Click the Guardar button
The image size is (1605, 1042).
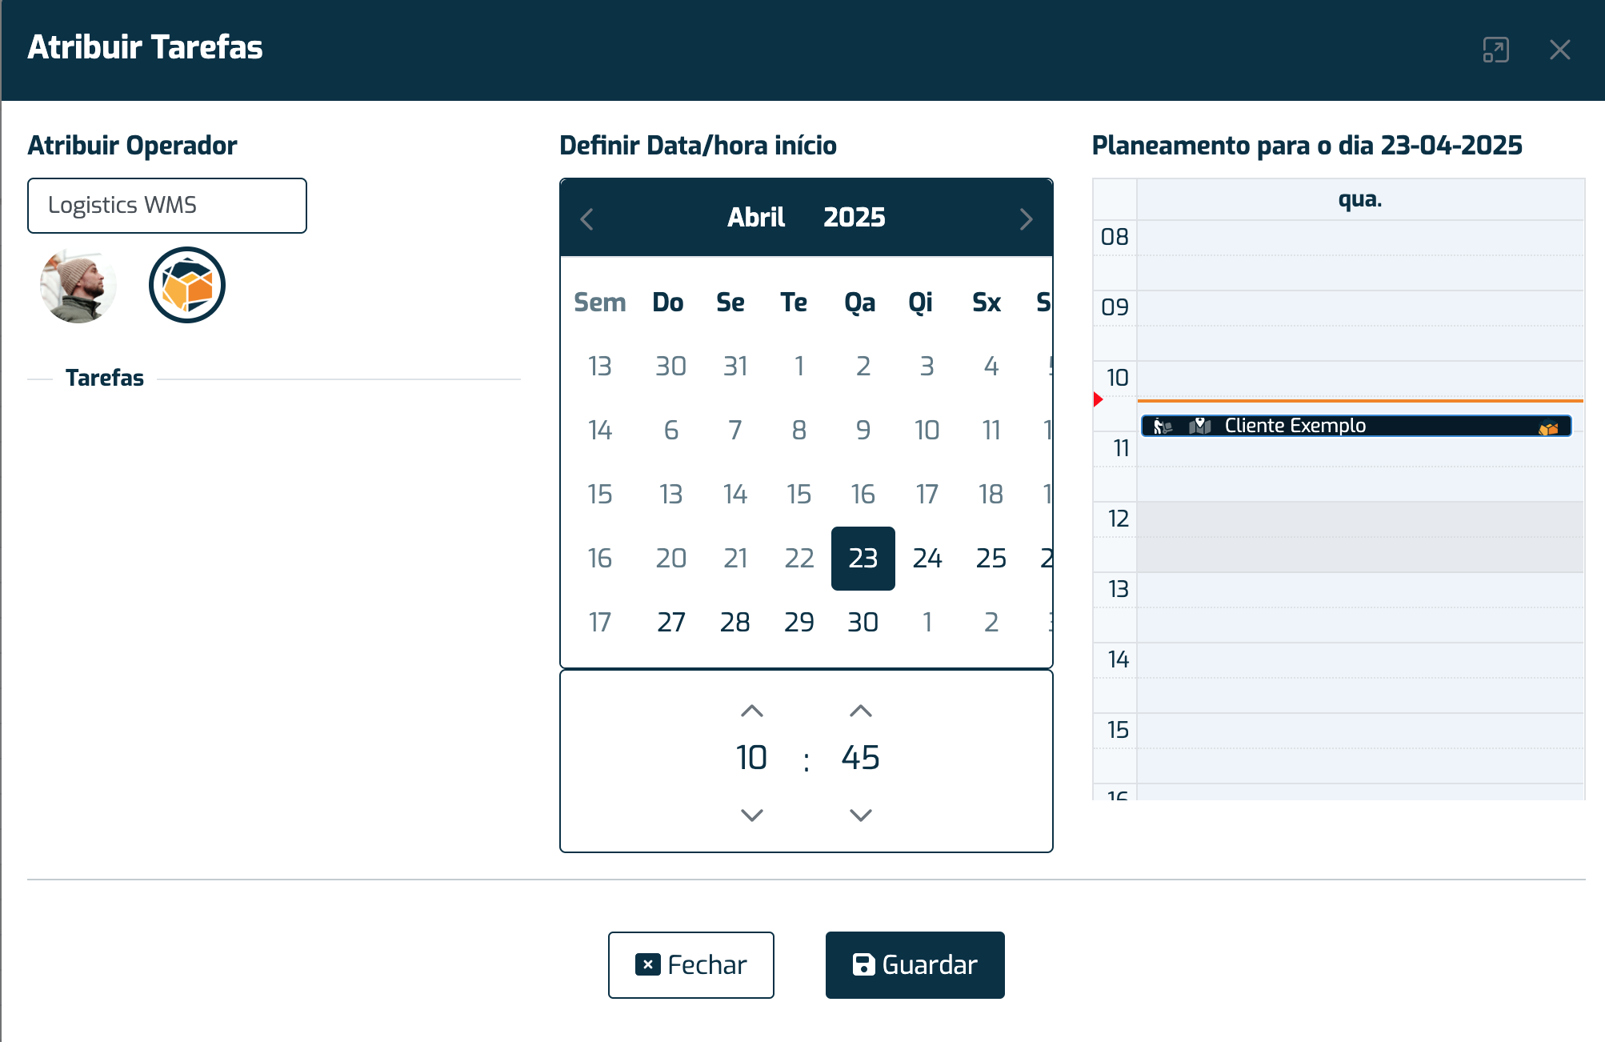(x=915, y=964)
